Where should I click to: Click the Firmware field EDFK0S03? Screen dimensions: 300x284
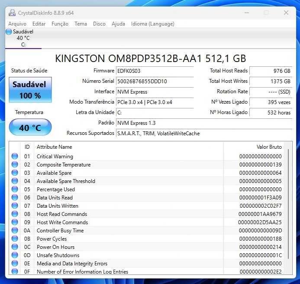[155, 71]
